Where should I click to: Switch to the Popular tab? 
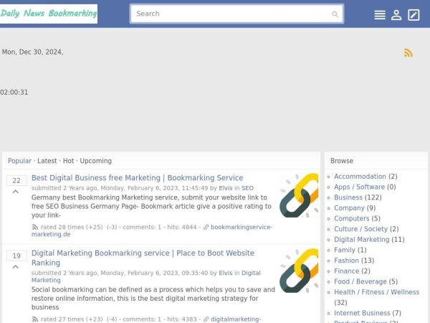coord(19,161)
